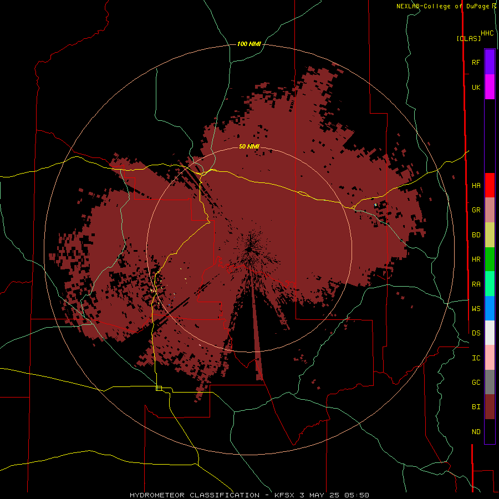Click the [CLAS] legend heading

click(x=469, y=38)
